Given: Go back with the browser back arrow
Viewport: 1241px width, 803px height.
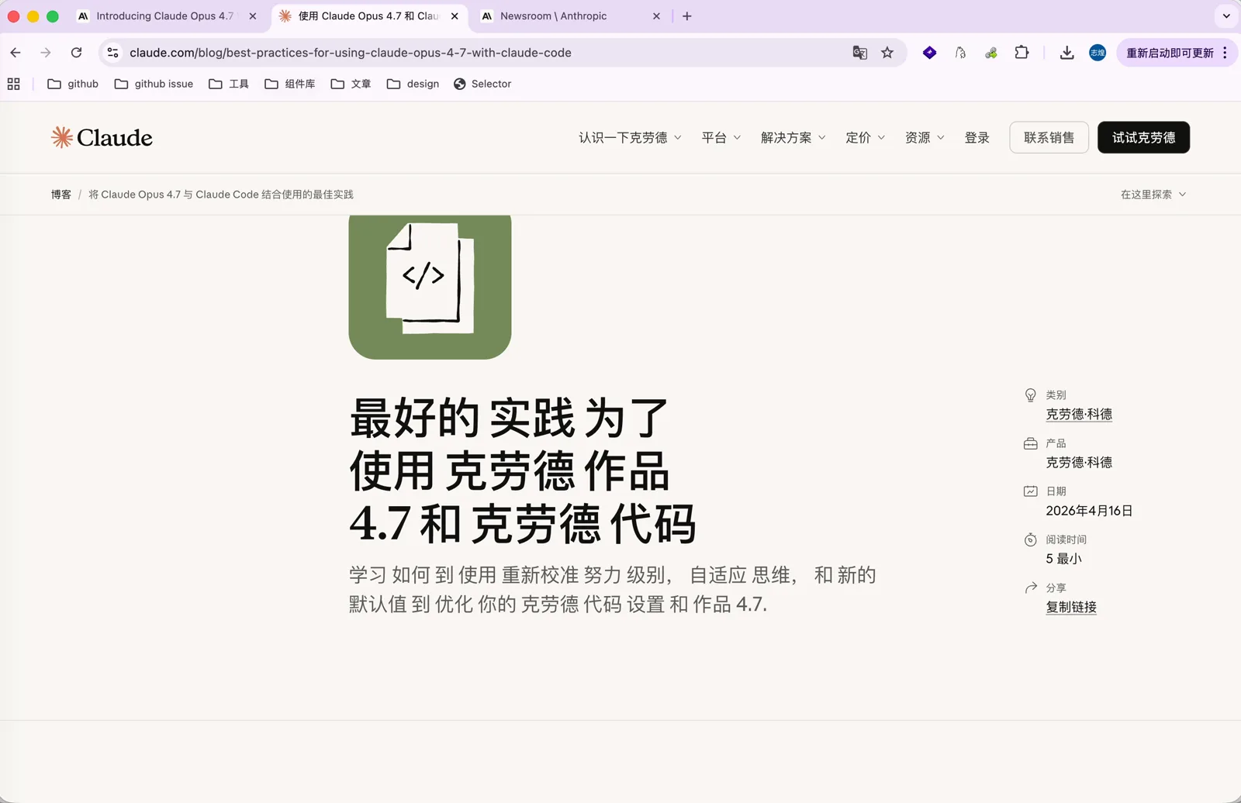Looking at the screenshot, I should pyautogui.click(x=16, y=53).
